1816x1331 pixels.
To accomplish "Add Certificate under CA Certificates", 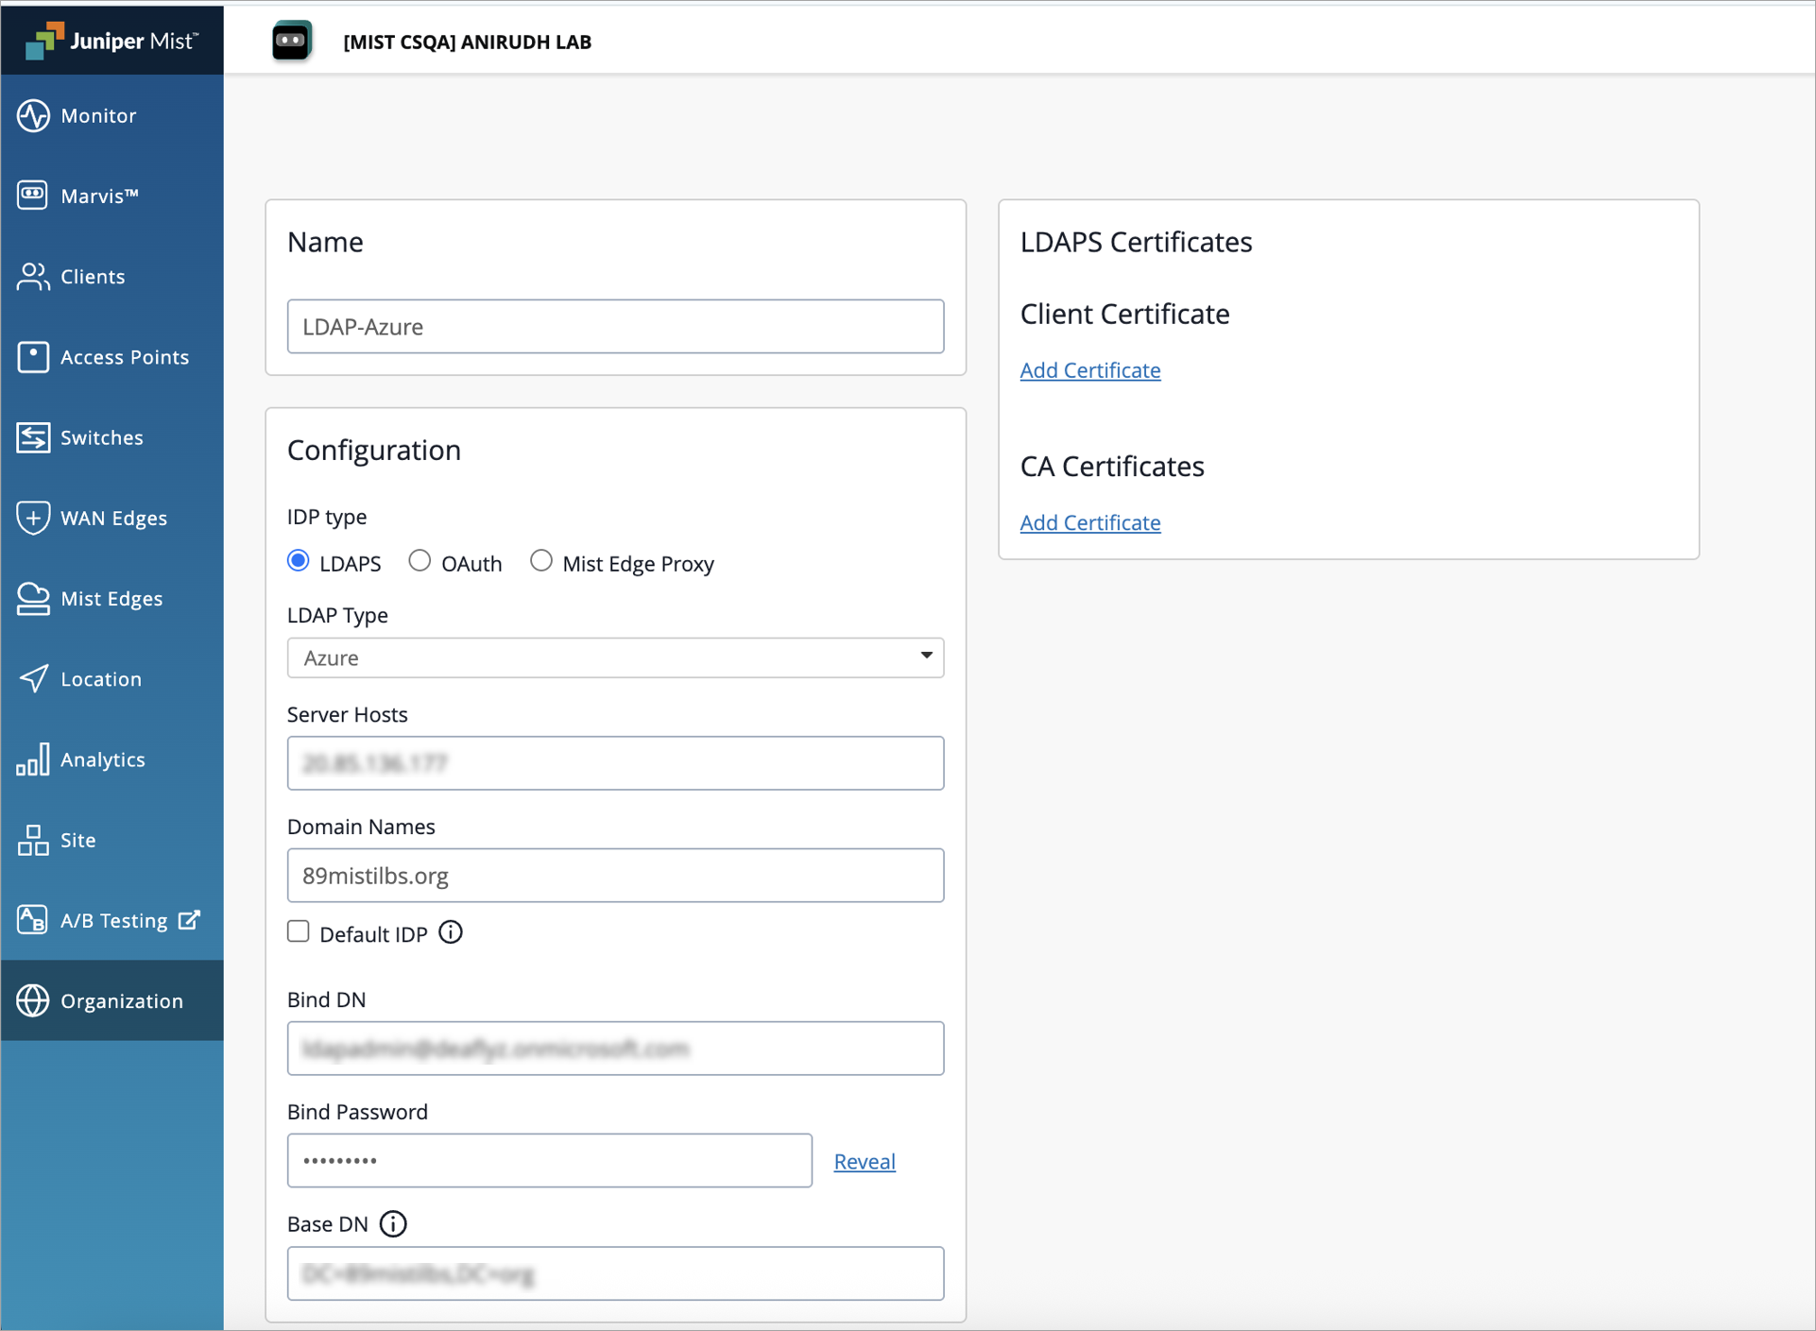I will coord(1089,522).
